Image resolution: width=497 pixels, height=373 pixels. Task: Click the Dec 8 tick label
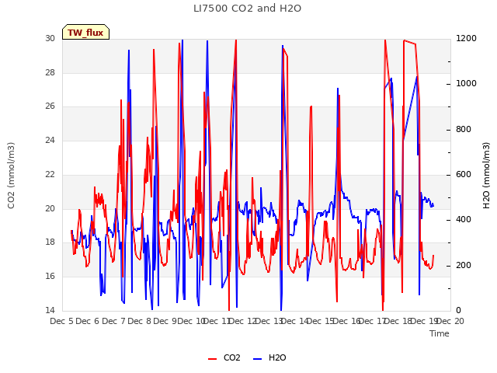[139, 321]
